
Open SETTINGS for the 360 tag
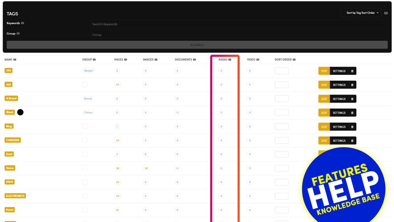pyautogui.click(x=339, y=85)
